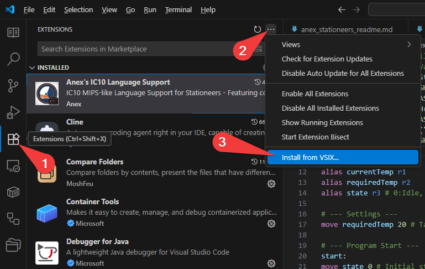This screenshot has height=269, width=425.
Task: Collapse the INSTALLED extensions section
Action: tap(32, 68)
